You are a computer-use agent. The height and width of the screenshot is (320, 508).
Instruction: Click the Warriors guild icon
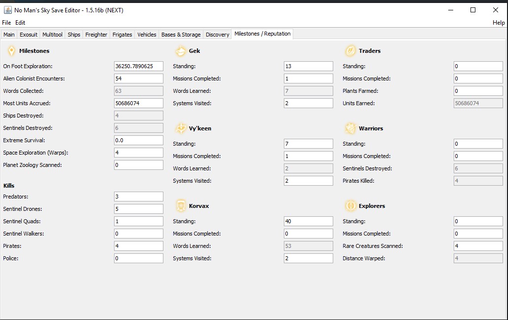click(351, 128)
